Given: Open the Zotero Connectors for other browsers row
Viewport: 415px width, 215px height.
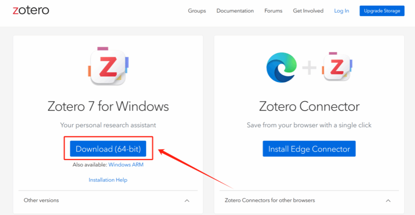Looking at the screenshot, I should (x=309, y=200).
